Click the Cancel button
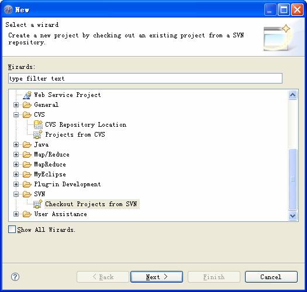 tap(271, 277)
